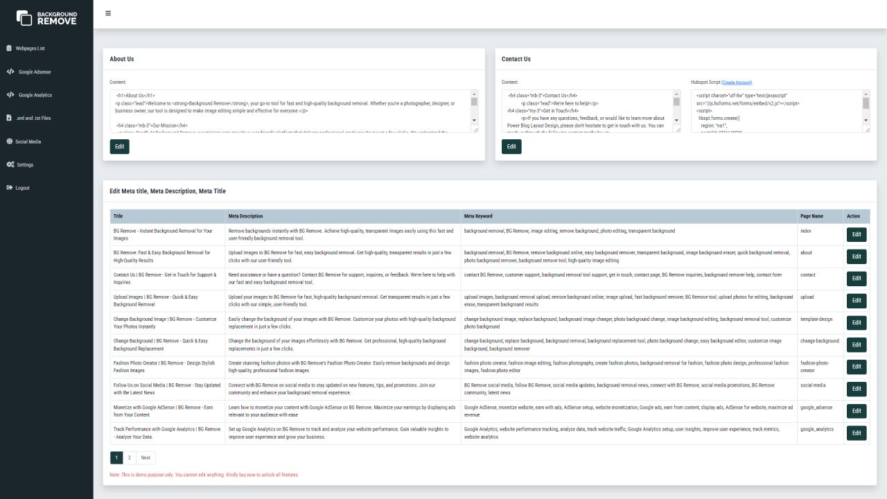Click the Background Remove logo

46,17
